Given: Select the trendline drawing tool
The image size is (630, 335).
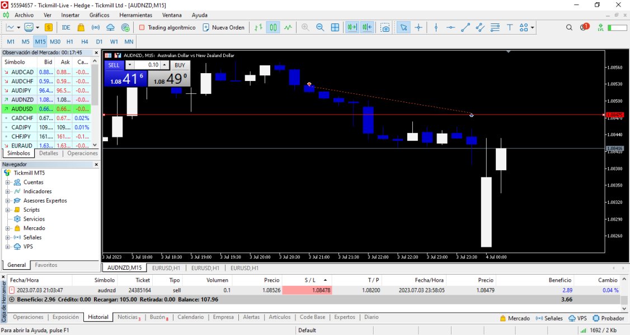Looking at the screenshot, I should point(465,27).
